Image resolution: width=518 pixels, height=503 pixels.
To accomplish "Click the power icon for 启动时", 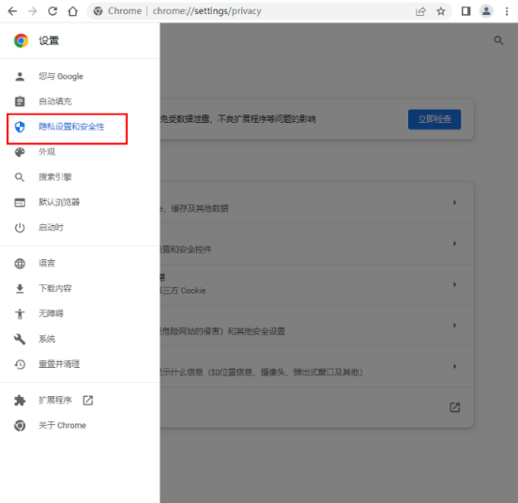I will 20,227.
